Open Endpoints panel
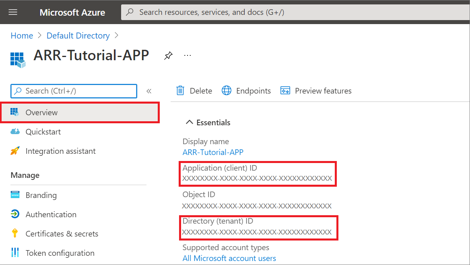The image size is (470, 265). tap(246, 91)
